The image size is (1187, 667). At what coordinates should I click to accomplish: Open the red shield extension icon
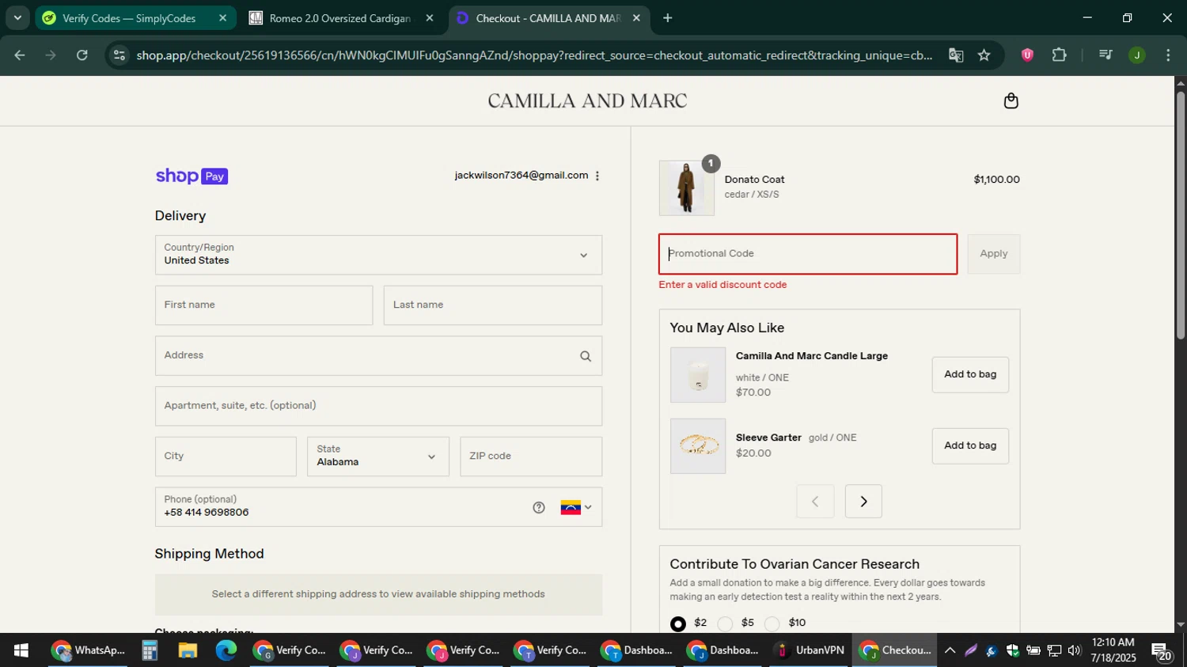[1027, 55]
